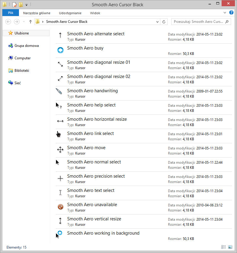Image resolution: width=237 pixels, height=253 pixels.
Task: Click the Przeszukaj search field
Action: [x=201, y=22]
